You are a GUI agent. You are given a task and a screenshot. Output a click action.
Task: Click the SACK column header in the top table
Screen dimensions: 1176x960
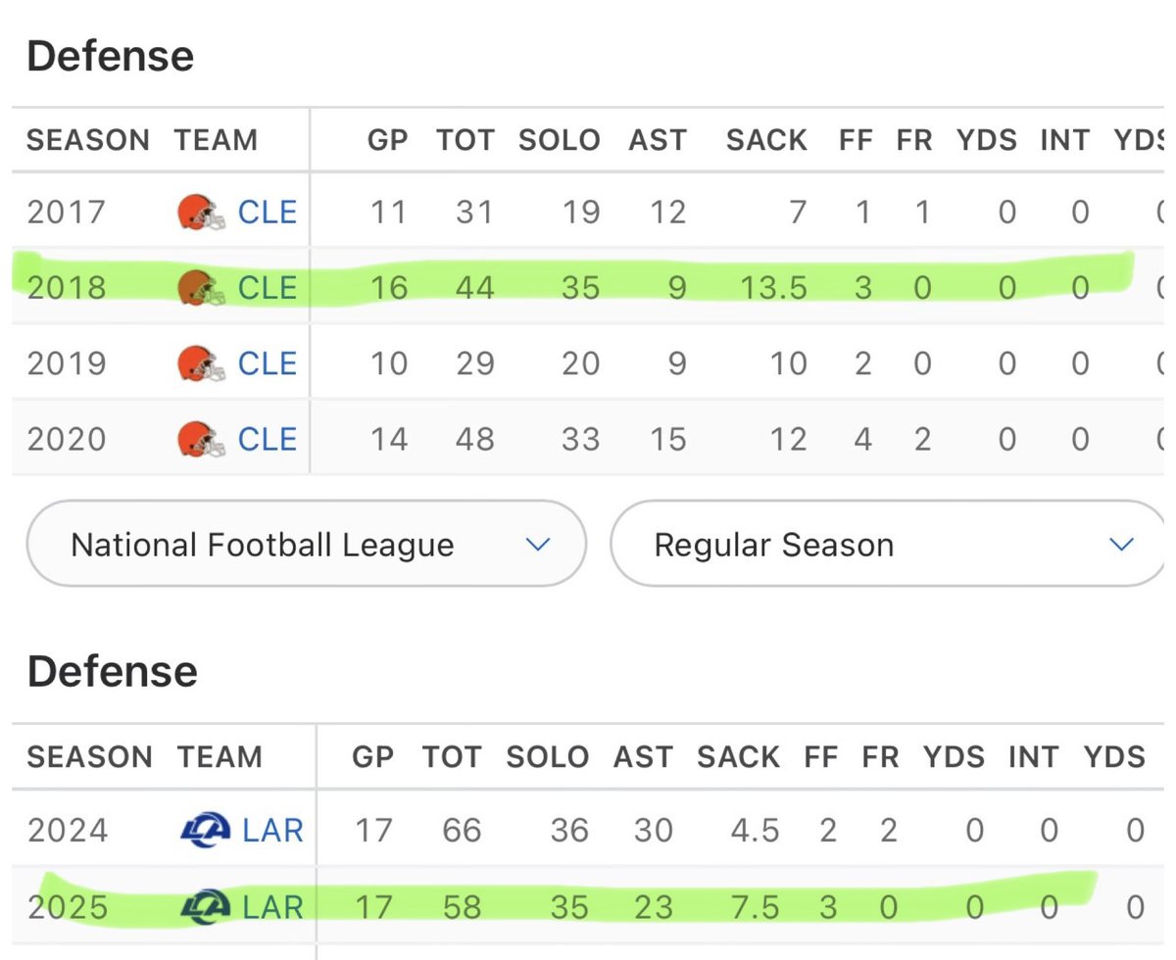(x=766, y=140)
